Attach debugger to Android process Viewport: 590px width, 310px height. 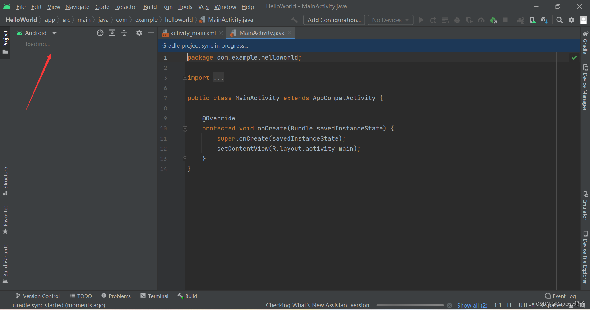pos(494,20)
